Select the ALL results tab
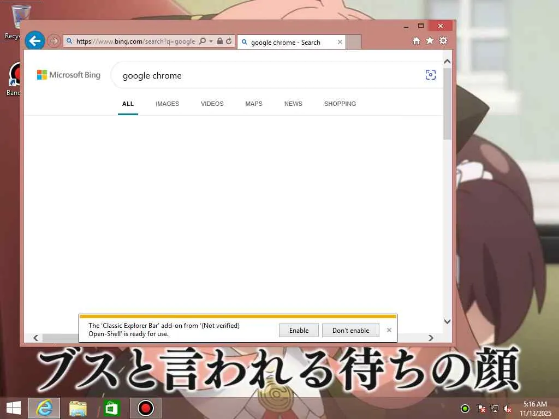This screenshot has width=559, height=419. tap(128, 104)
